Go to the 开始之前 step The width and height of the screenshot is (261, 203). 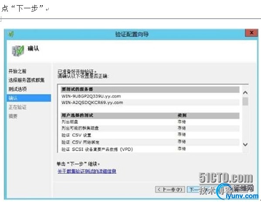pos(17,71)
